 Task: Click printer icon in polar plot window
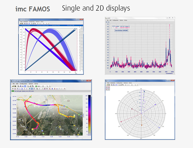click(x=121, y=85)
